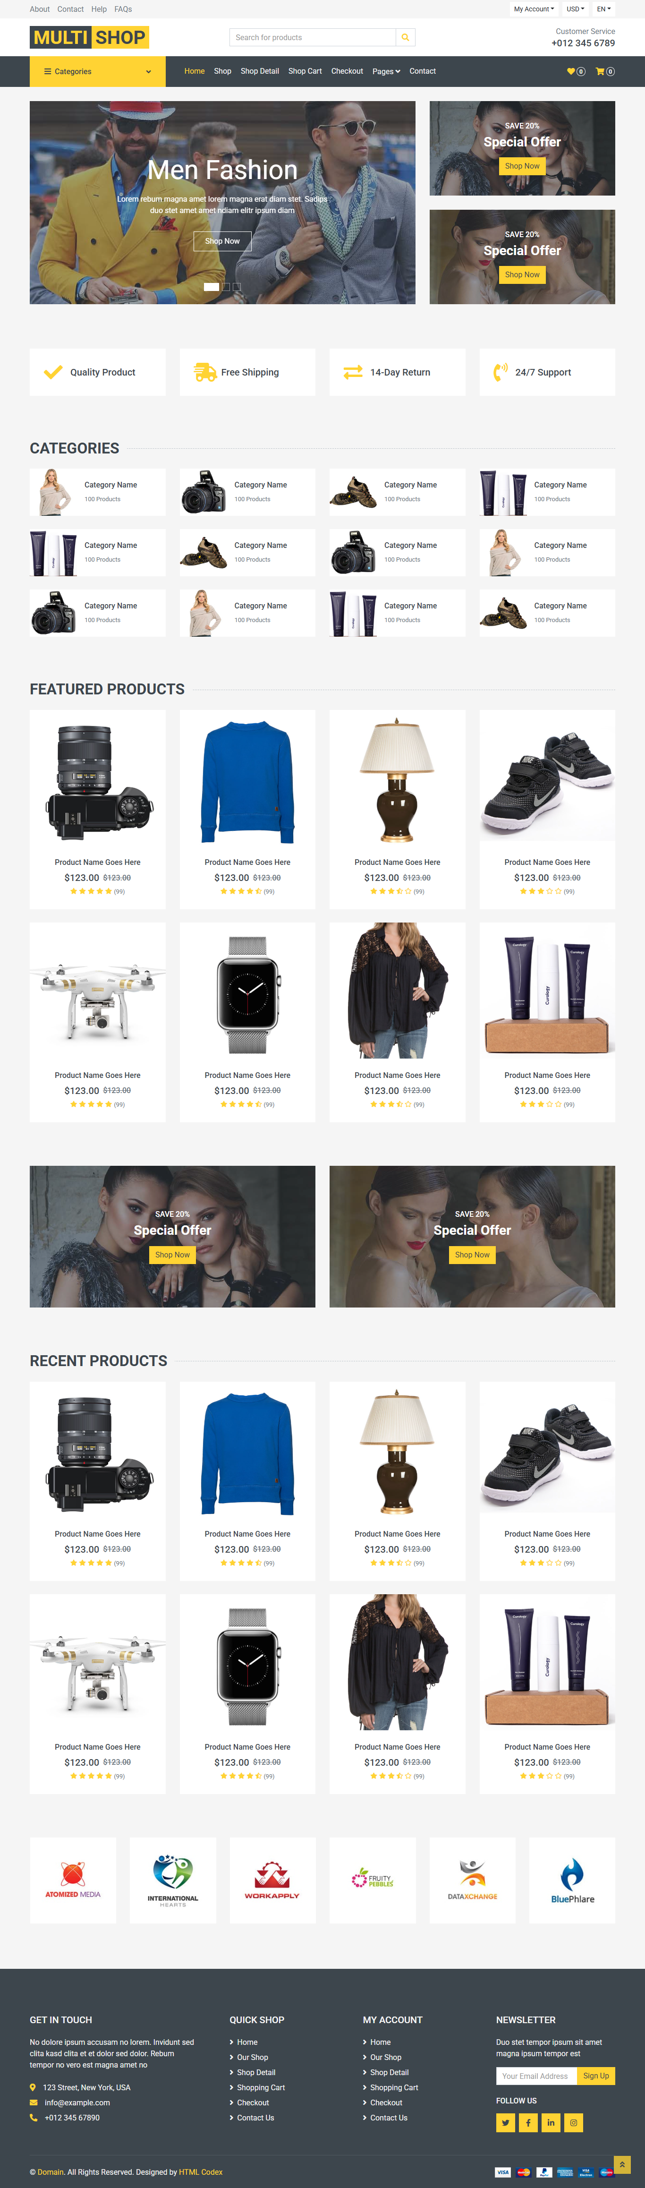The height and width of the screenshot is (2188, 645).
Task: Click the newsletter Sign Up button
Action: (596, 2076)
